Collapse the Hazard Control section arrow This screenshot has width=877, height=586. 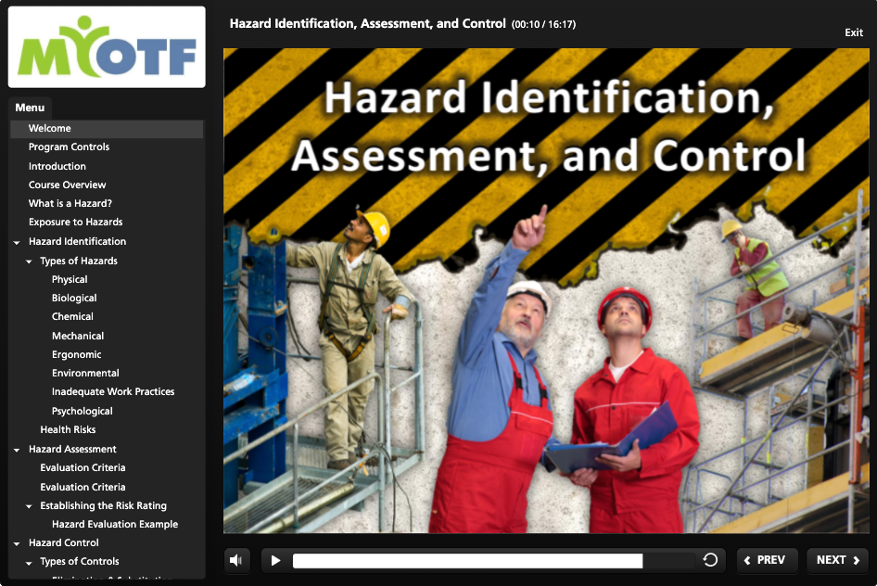(17, 543)
